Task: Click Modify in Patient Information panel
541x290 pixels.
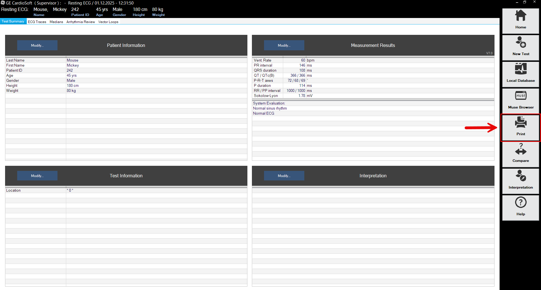Action: (37, 45)
